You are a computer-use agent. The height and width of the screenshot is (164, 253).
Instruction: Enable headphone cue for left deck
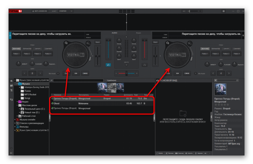(x=108, y=65)
